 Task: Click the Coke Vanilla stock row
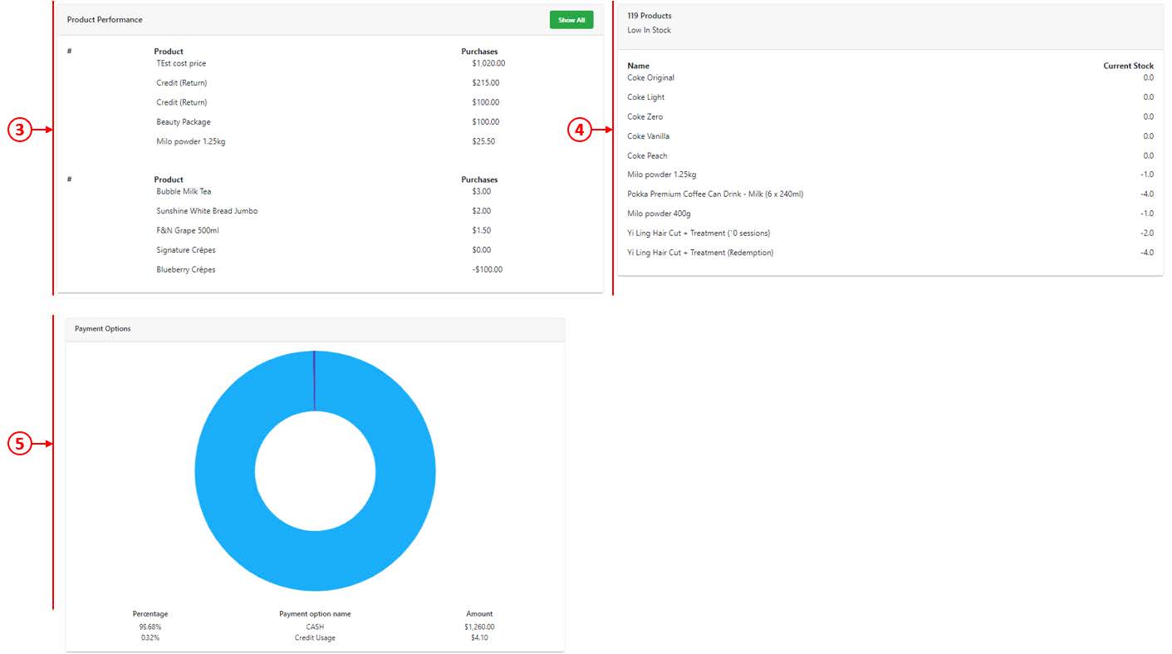(x=890, y=135)
